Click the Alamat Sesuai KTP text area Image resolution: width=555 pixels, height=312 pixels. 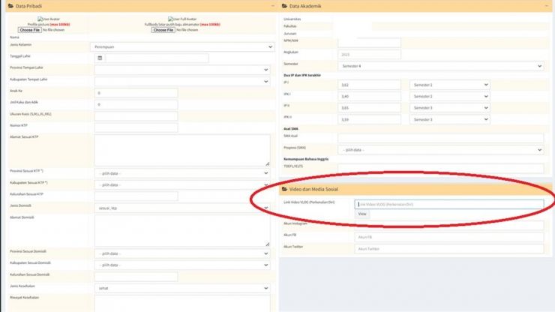[x=182, y=150]
